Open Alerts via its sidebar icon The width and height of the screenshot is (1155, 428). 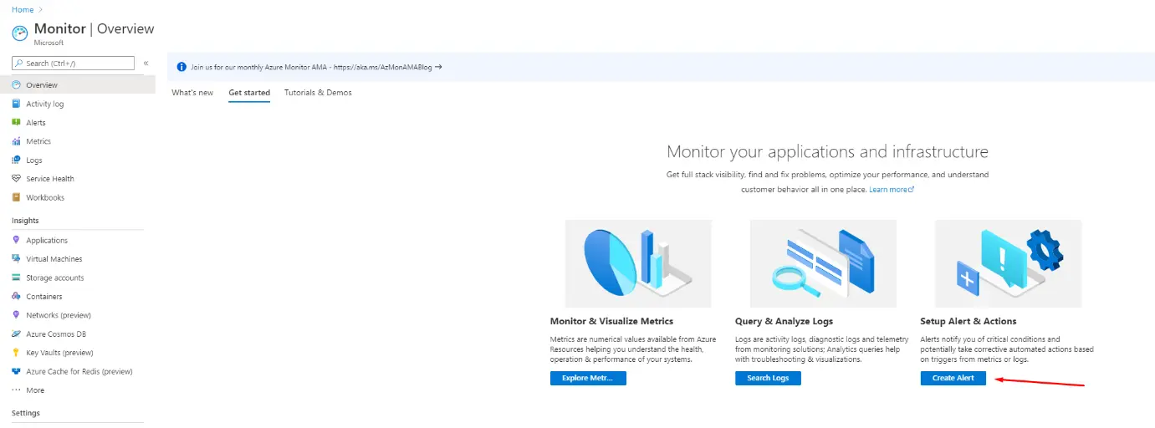(17, 123)
